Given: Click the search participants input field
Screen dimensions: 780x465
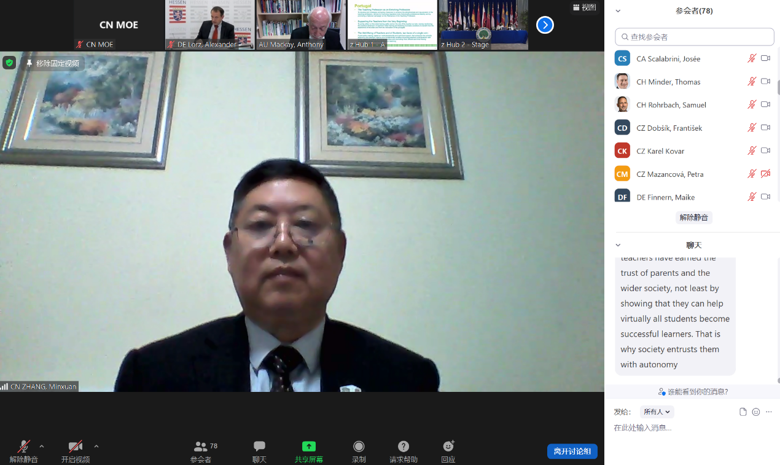Looking at the screenshot, I should tap(694, 37).
